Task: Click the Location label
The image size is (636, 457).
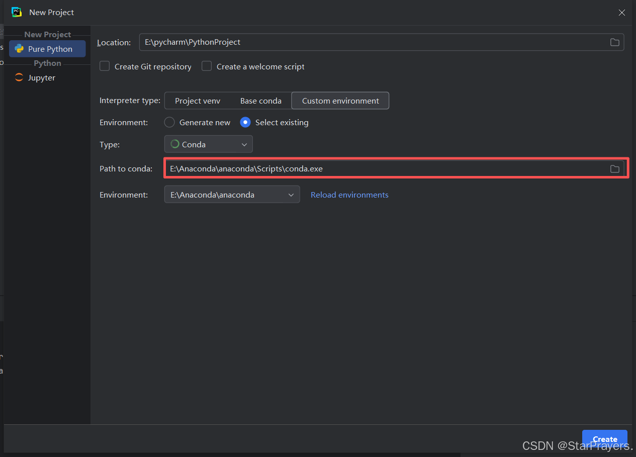Action: (x=114, y=43)
